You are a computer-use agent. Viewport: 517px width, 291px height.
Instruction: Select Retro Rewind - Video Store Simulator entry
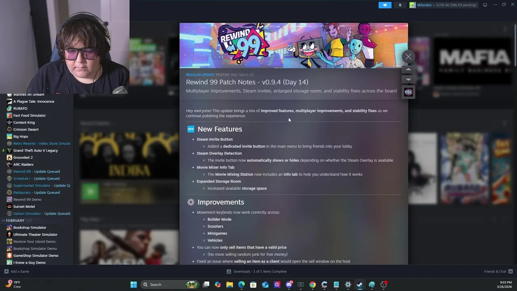tap(38, 143)
